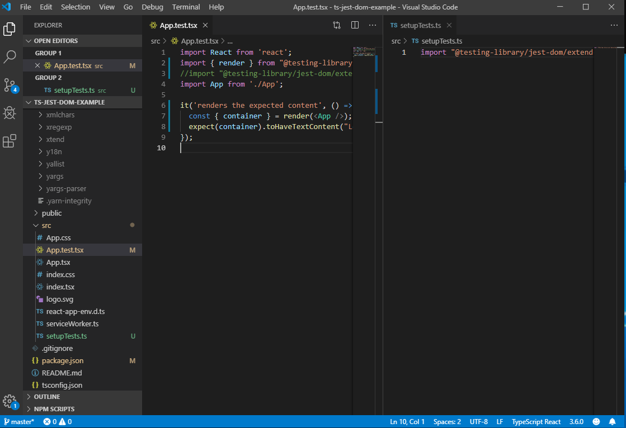Collapse the TS-JEST-DOM-EXAMPLE folder section
Viewport: 626px width, 428px height.
click(83, 102)
